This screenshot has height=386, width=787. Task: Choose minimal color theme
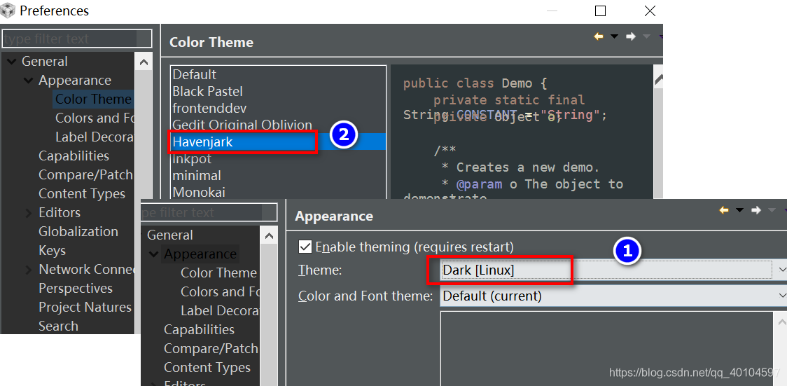point(197,176)
